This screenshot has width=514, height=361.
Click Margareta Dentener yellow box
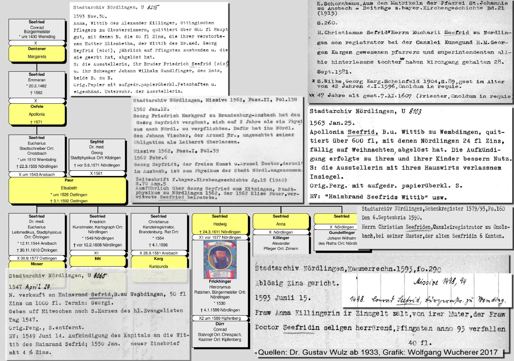click(x=37, y=53)
